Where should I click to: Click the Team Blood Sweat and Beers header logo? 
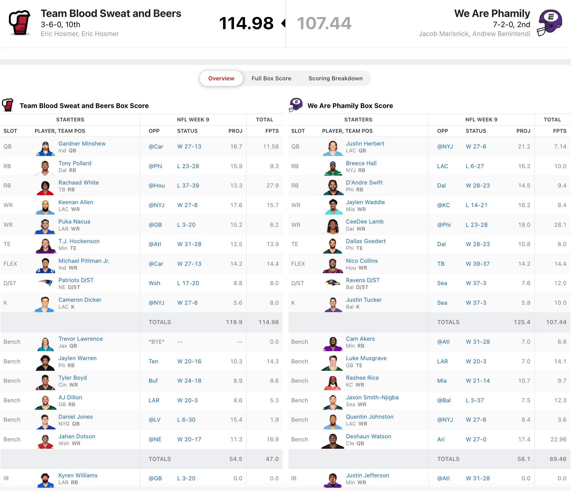(20, 23)
